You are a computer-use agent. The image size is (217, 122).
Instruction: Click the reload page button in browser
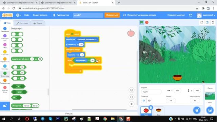14,8
